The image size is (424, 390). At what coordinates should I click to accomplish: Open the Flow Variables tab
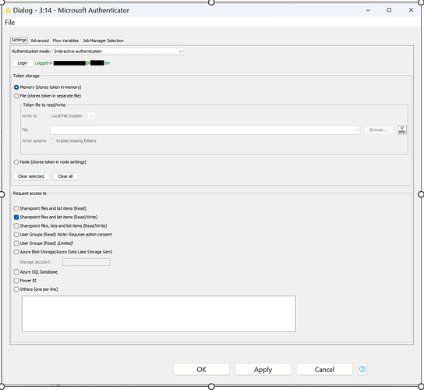click(x=65, y=41)
